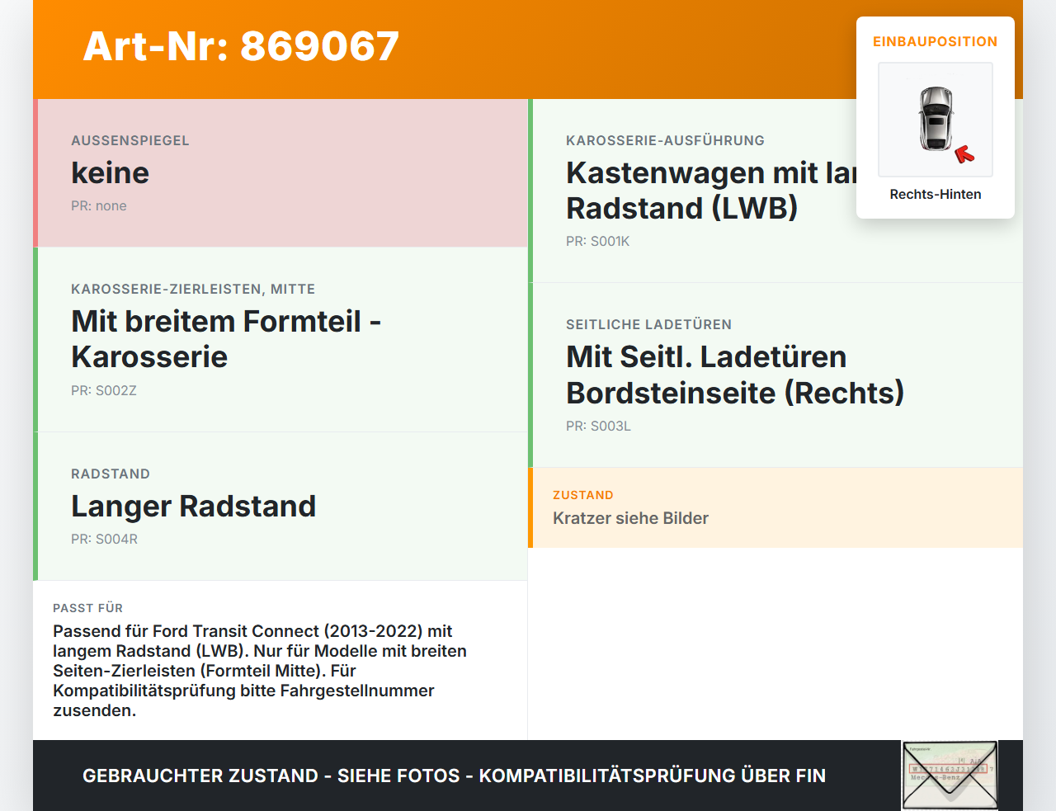Select the Kastenwagen Radstand (LWB) value

tap(711, 191)
